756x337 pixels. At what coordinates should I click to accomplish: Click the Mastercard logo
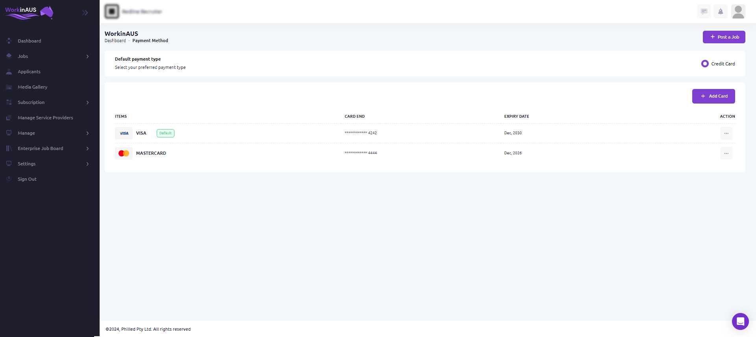click(124, 153)
